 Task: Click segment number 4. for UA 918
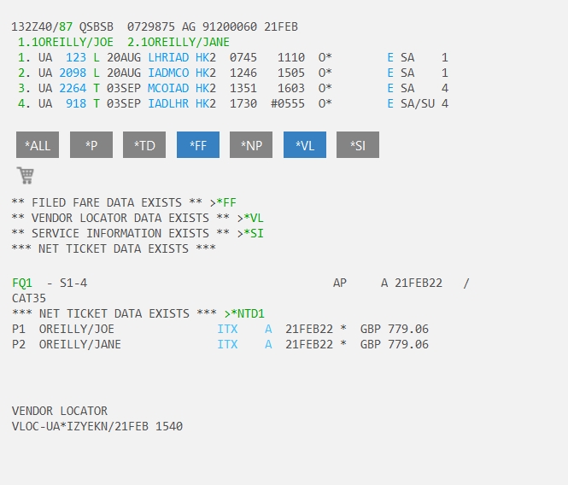tap(24, 103)
